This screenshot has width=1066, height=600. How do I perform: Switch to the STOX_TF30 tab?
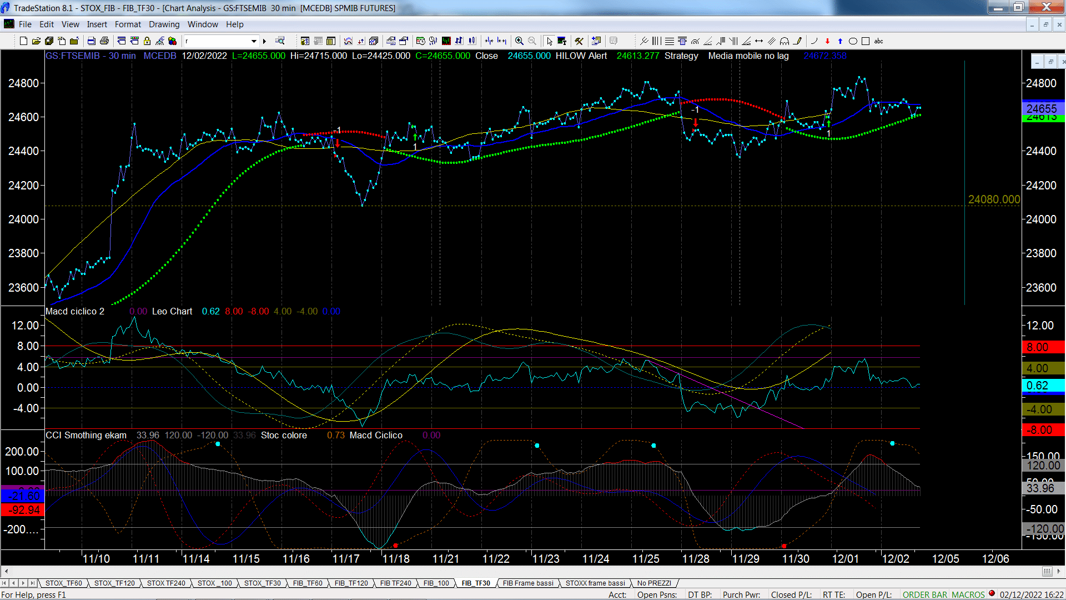pyautogui.click(x=263, y=583)
